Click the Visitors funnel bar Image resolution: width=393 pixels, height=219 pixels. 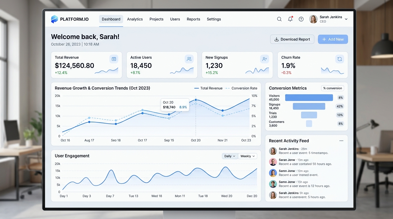point(309,98)
